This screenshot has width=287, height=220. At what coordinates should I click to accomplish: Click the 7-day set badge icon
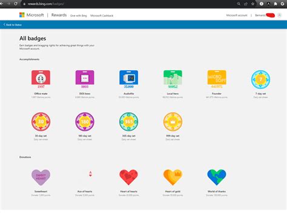260,79
